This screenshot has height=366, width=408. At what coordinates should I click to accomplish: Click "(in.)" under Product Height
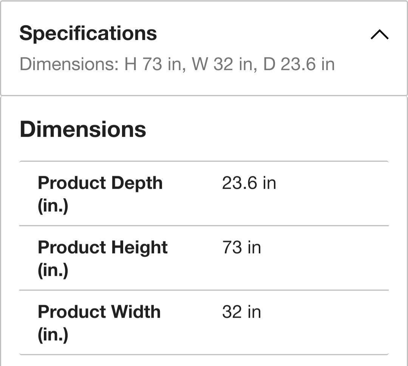point(53,271)
